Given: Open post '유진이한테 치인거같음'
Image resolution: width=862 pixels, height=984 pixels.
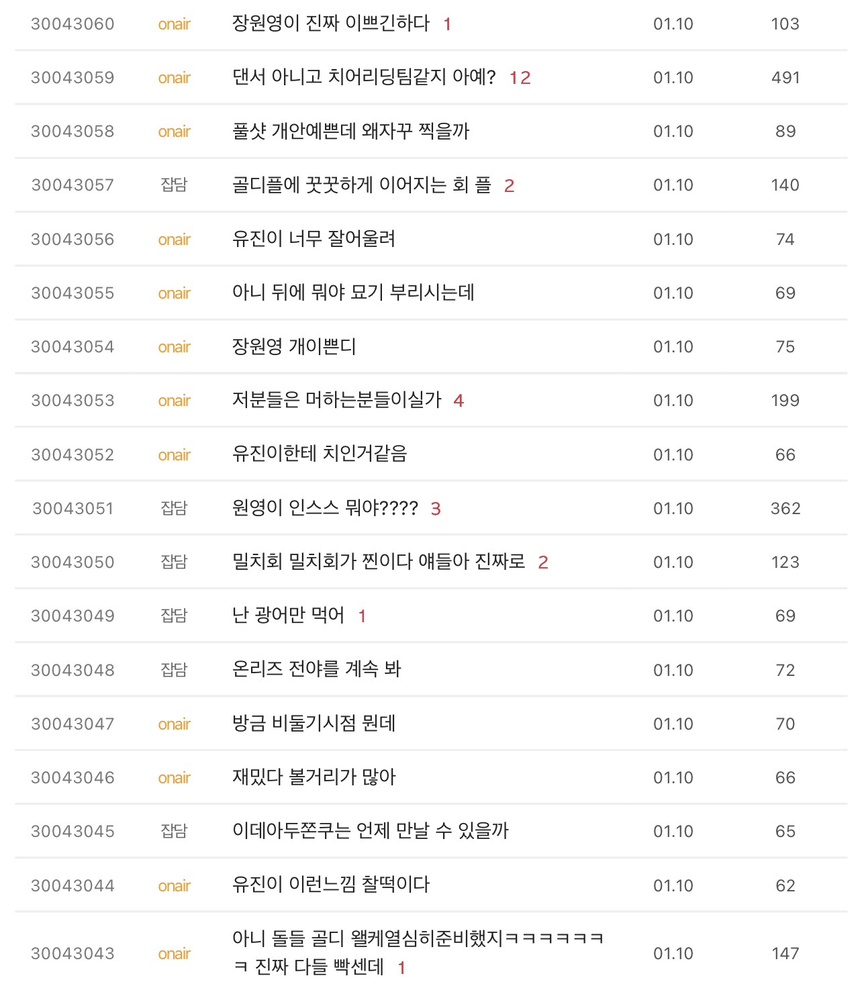Looking at the screenshot, I should [x=320, y=454].
